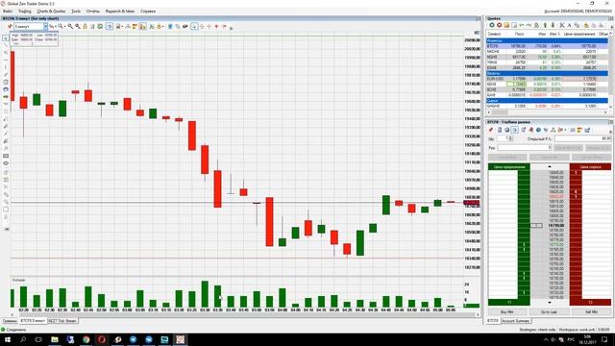Click the Cancel Sells button

[x=591, y=158]
